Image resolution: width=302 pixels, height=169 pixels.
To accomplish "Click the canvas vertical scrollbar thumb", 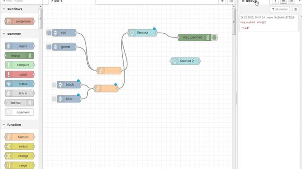I will pos(234,22).
